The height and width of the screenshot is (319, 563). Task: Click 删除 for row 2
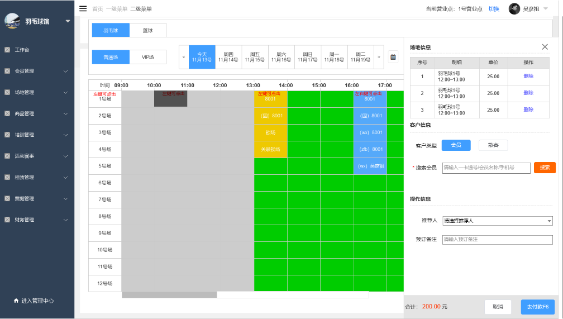tap(528, 93)
